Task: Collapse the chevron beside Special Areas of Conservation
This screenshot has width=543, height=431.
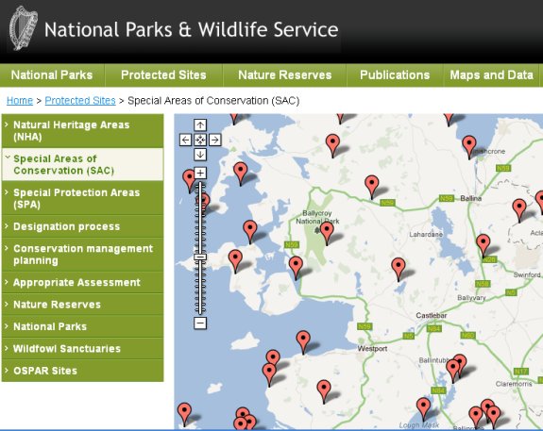Action: tap(8, 157)
